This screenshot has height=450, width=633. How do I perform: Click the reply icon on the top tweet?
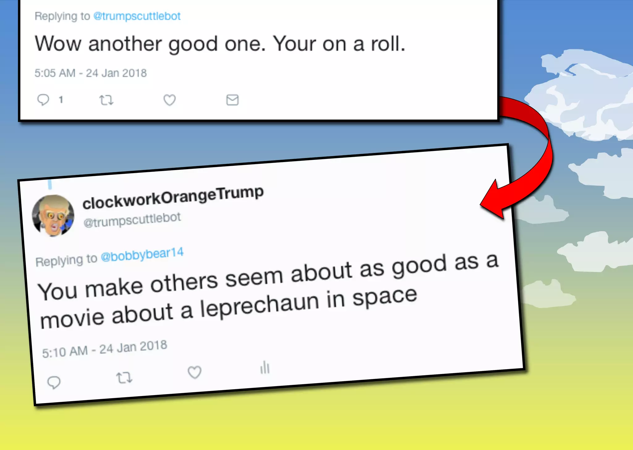43,100
